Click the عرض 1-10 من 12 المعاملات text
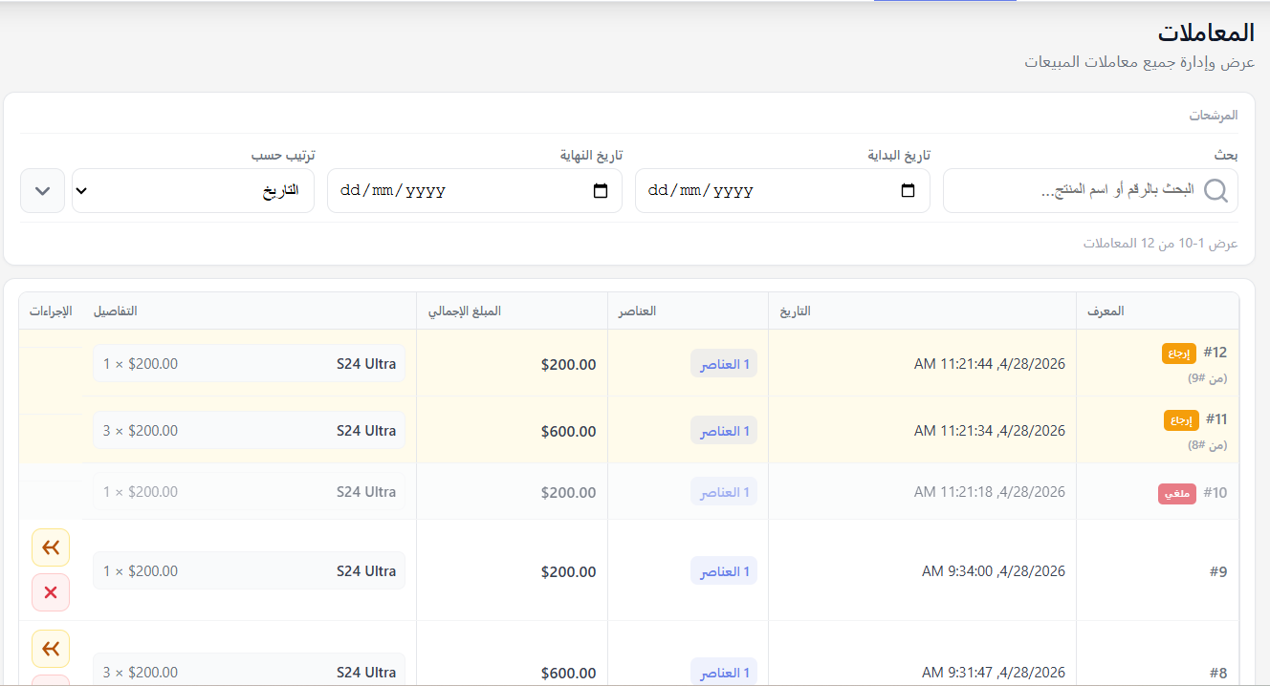Screen dimensions: 1270x686 tap(1160, 243)
